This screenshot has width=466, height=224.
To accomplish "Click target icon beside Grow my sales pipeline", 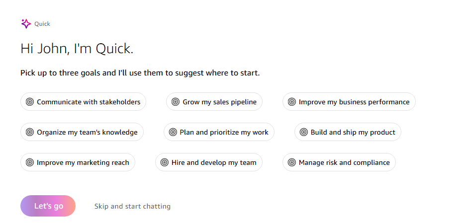I will click(x=176, y=102).
